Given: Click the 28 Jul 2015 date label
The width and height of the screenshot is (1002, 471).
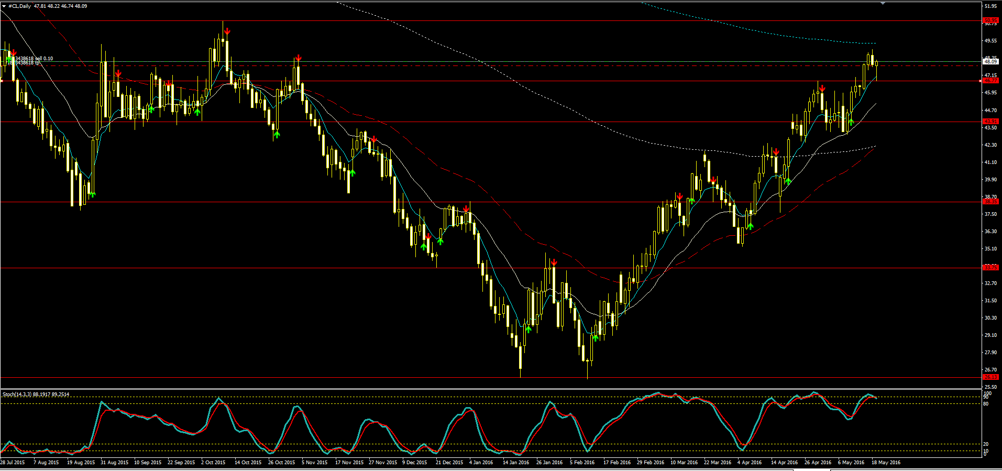Looking at the screenshot, I should [x=13, y=463].
